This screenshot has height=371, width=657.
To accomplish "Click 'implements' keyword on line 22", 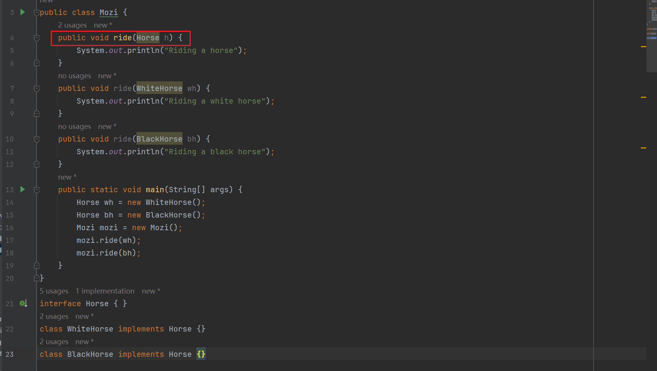I will click(x=141, y=329).
